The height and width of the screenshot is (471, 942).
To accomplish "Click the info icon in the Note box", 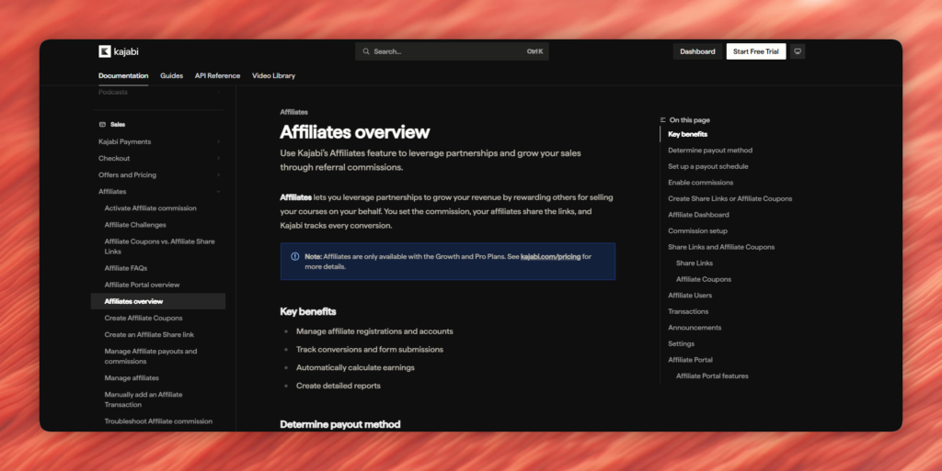I will click(295, 256).
